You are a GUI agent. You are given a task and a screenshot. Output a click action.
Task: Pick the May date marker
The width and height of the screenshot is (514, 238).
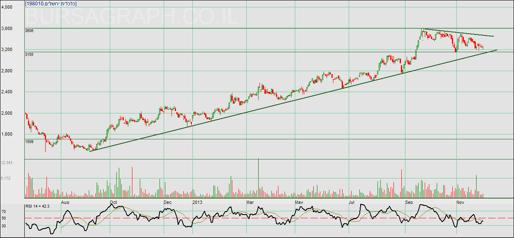[299, 202]
